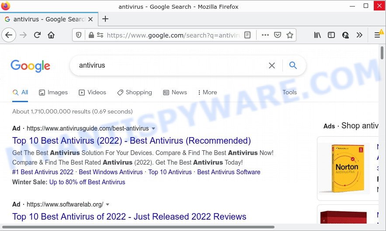This screenshot has width=386, height=231.
Task: Switch to Images results tab
Action: 53,93
